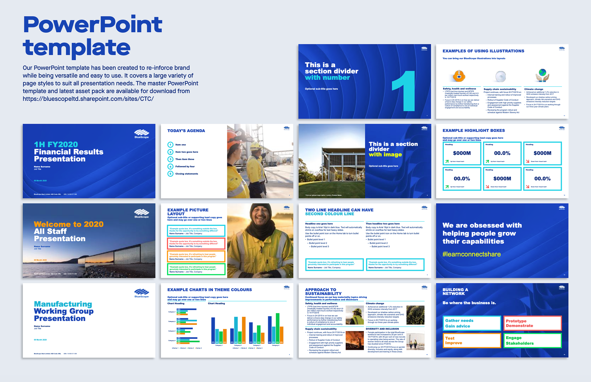This screenshot has height=382, width=591.
Task: Select the Example Charts in Theme Colours slide
Action: (227, 320)
